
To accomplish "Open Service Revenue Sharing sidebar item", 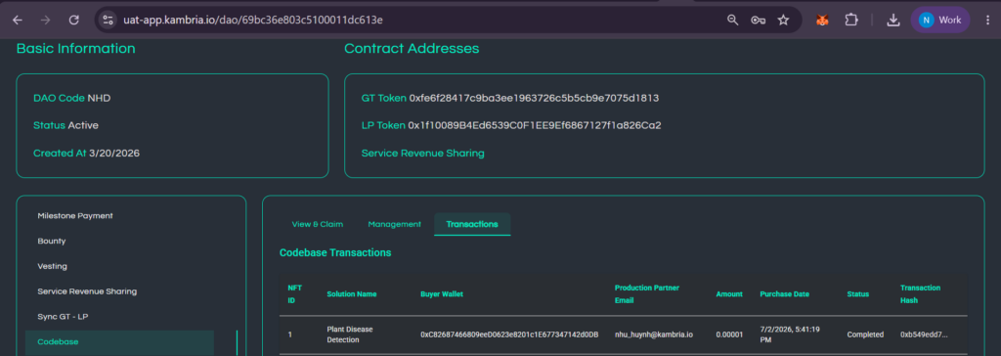I will (x=87, y=291).
